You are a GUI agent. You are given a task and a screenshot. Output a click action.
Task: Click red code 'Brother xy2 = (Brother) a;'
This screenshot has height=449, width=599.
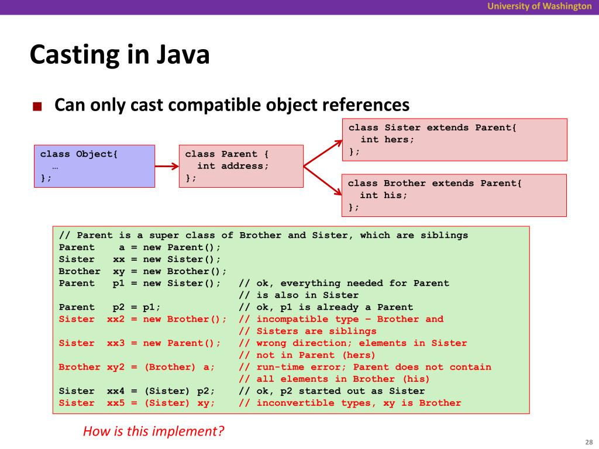[x=137, y=367]
